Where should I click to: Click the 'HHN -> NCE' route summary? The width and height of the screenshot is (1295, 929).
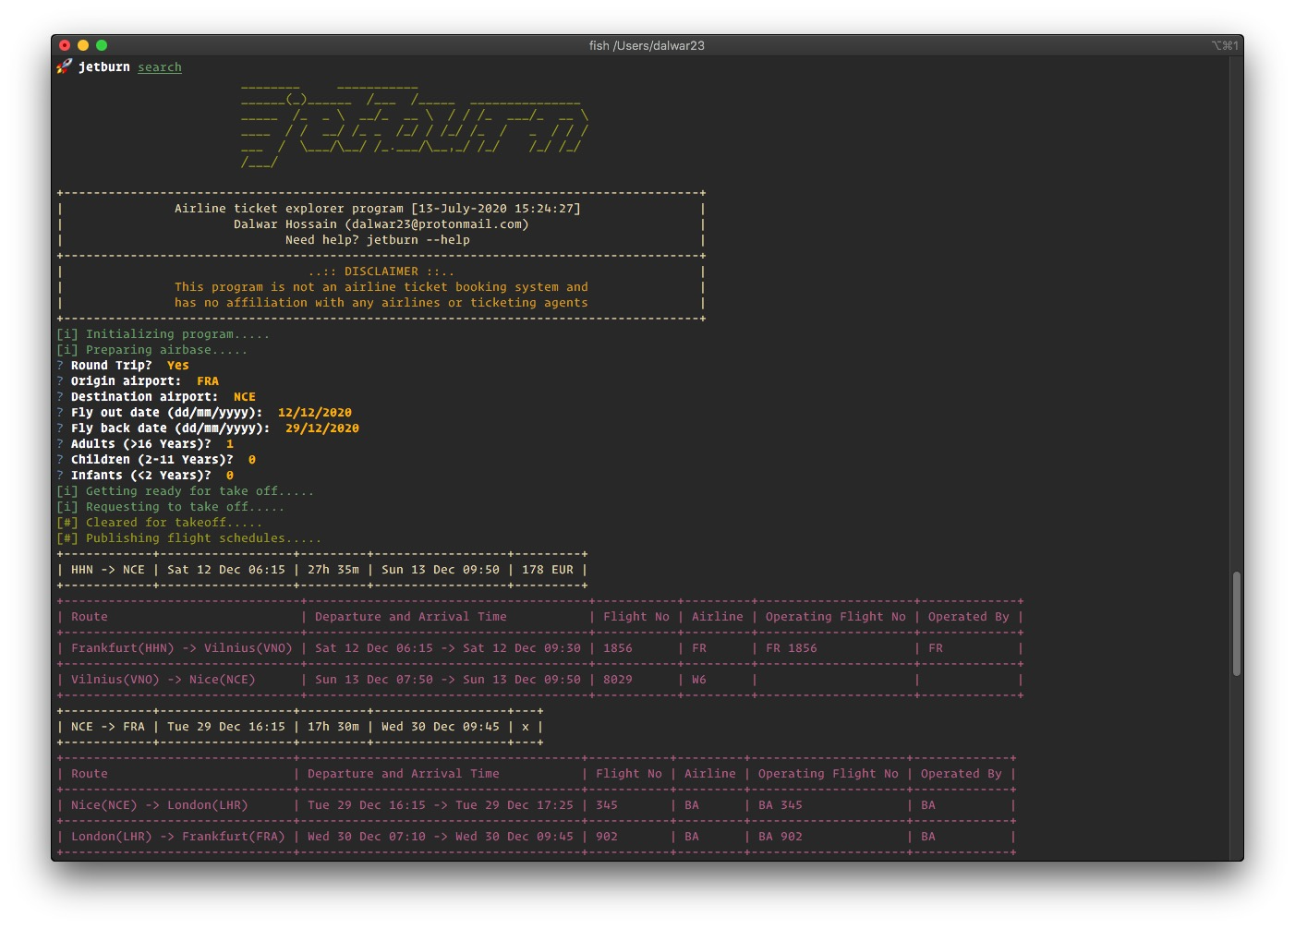point(108,570)
